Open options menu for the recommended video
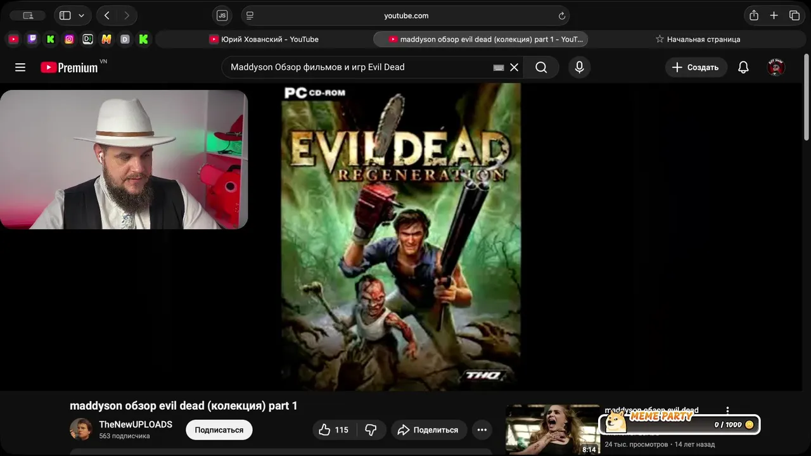This screenshot has width=811, height=456. pyautogui.click(x=727, y=411)
